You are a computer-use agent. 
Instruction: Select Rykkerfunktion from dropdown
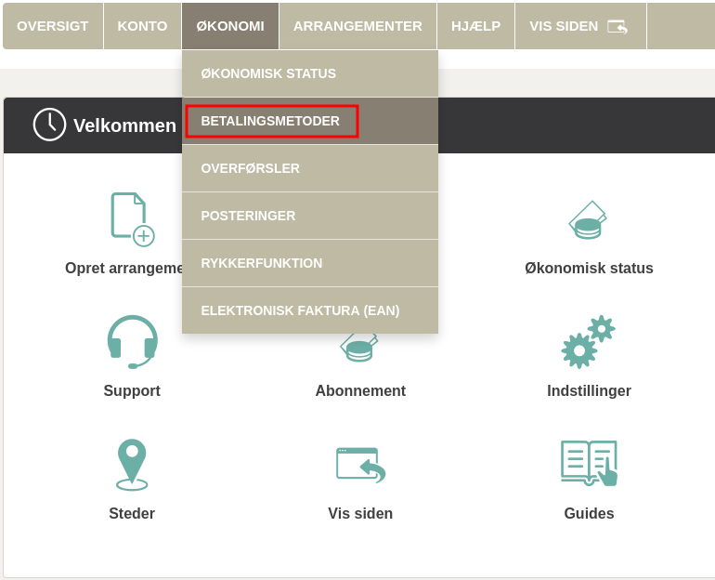(310, 263)
